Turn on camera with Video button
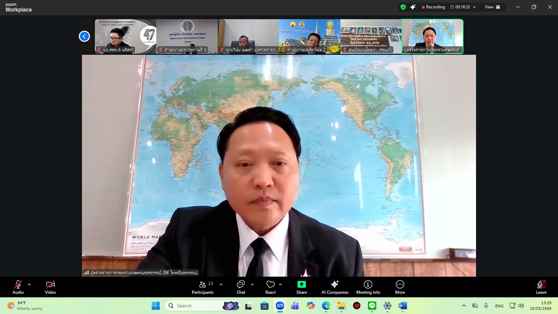This screenshot has width=558, height=314. coord(50,287)
